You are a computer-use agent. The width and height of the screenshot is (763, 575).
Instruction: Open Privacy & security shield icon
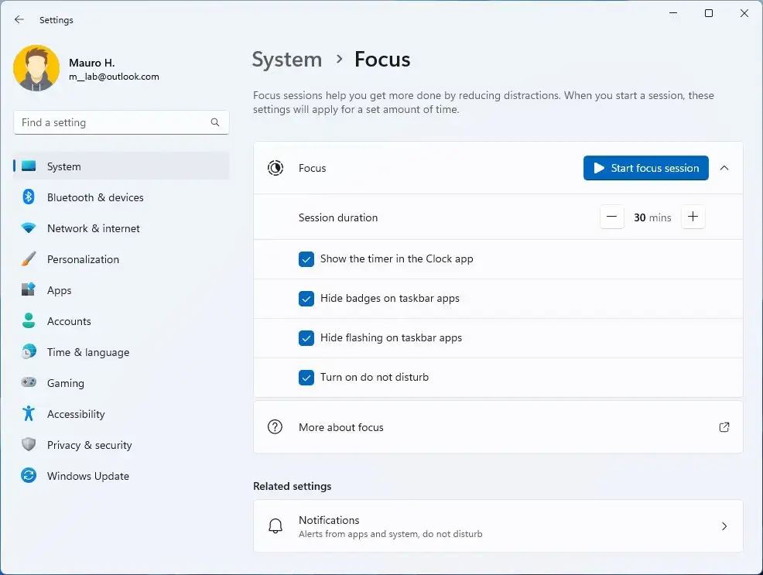coord(29,445)
